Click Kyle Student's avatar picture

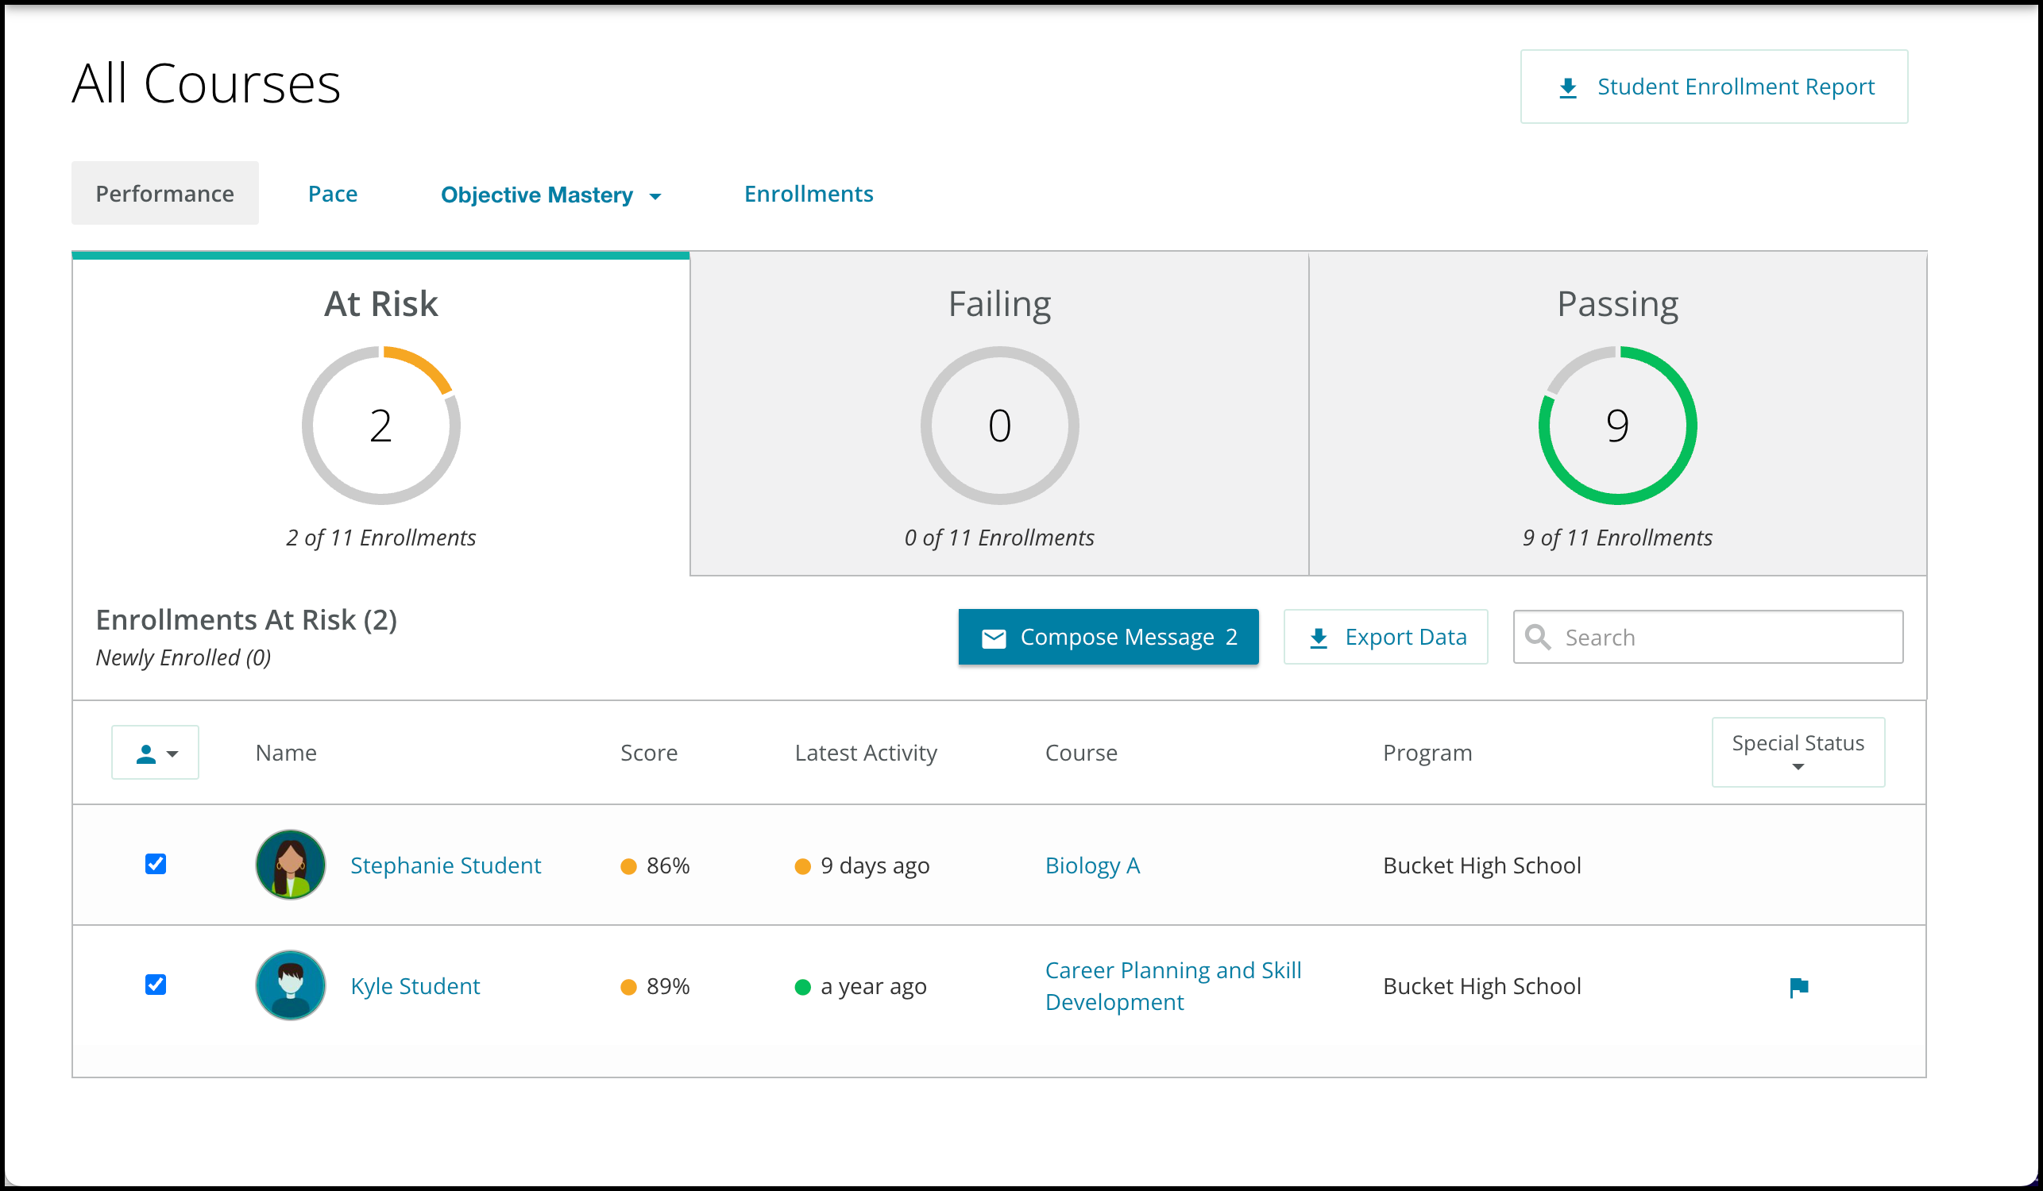point(290,985)
